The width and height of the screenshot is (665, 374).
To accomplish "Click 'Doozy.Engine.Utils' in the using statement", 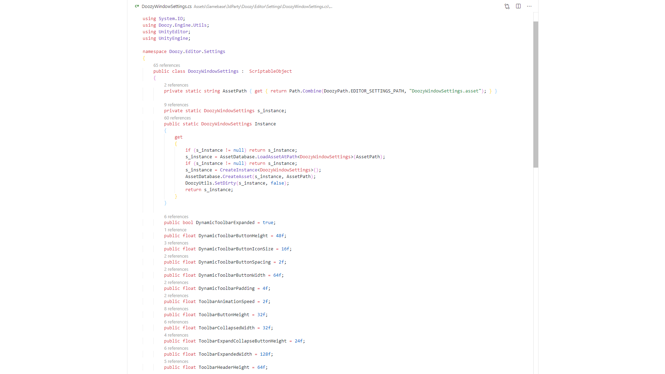I will [183, 25].
